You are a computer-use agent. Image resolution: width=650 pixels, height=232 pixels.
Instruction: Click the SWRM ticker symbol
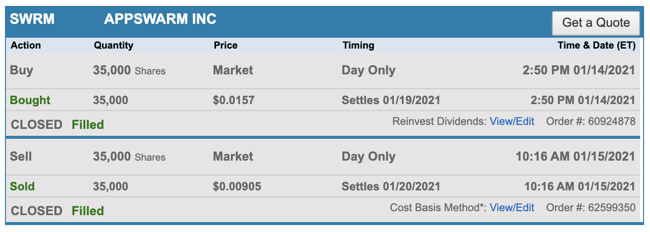coord(32,19)
